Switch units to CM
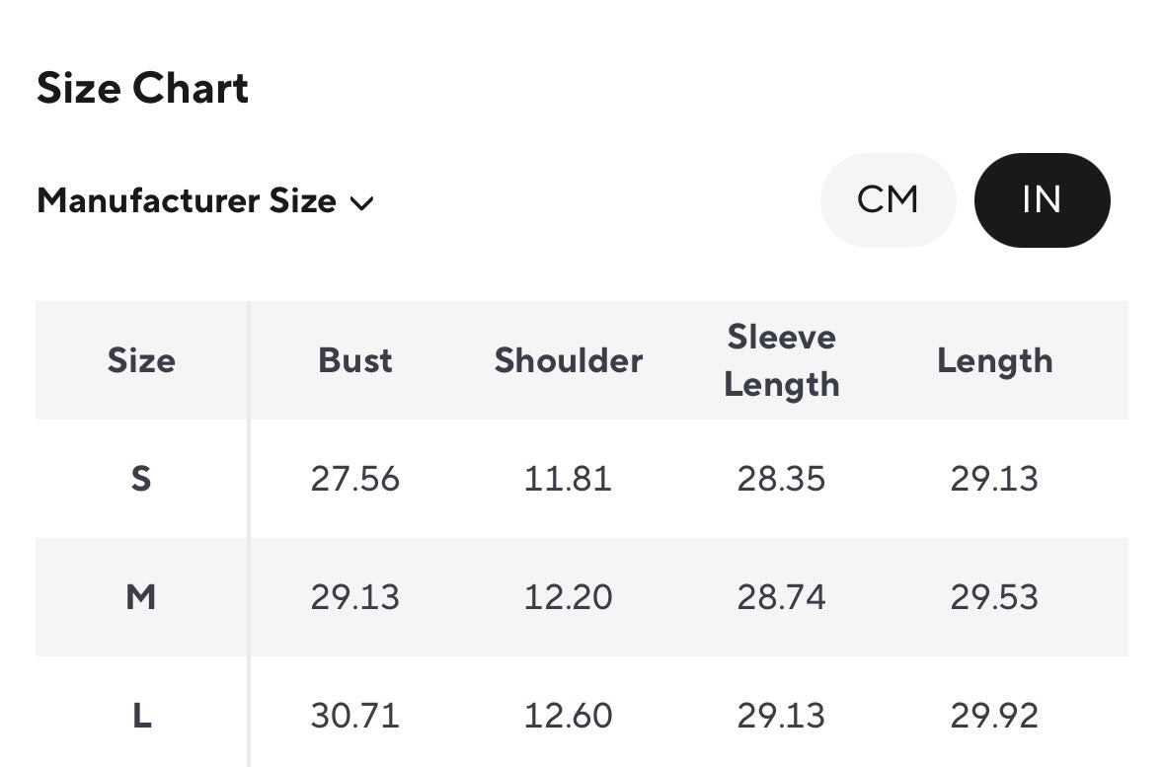Viewport: 1164px width, 767px height. coord(888,200)
